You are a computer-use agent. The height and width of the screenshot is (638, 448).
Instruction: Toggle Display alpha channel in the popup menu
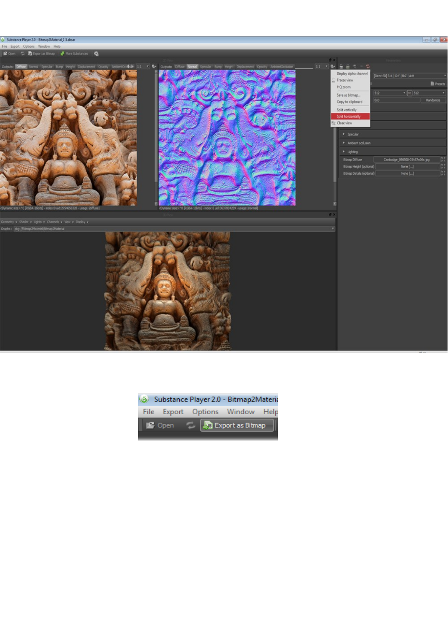[x=350, y=74]
